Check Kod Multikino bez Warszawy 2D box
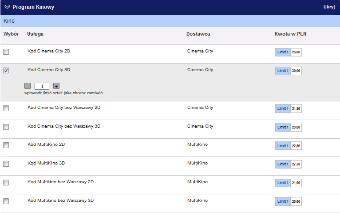The height and width of the screenshot is (213, 340). 6,183
